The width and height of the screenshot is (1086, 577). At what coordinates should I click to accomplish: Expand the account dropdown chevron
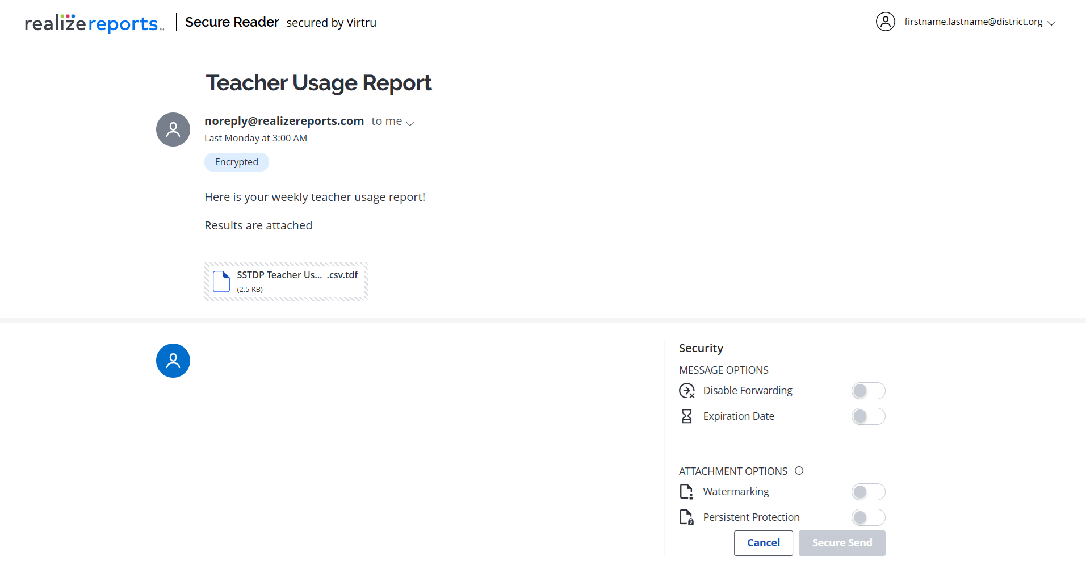click(x=1051, y=23)
